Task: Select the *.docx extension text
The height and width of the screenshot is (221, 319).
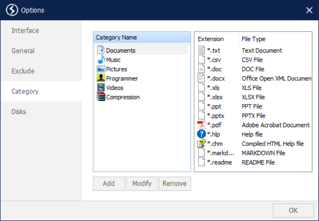Action: (216, 78)
